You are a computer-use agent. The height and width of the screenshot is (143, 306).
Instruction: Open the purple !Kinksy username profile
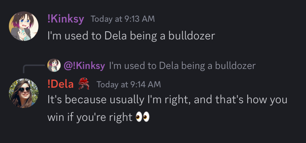coord(66,19)
